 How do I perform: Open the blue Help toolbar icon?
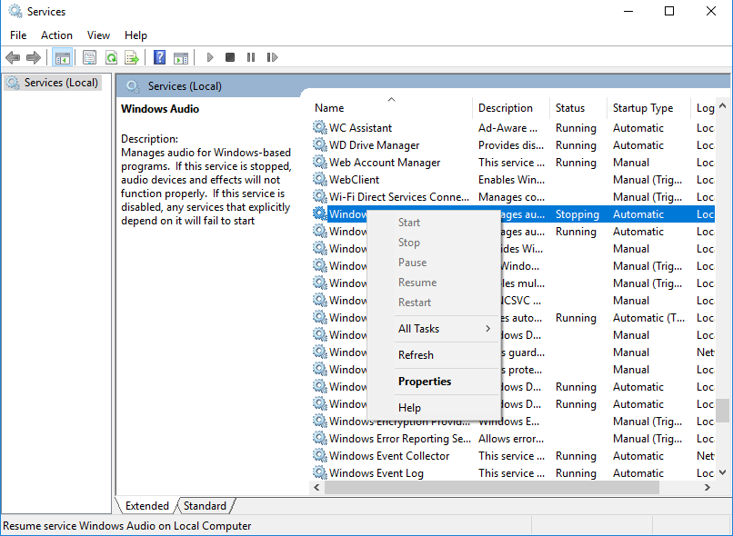pos(159,57)
